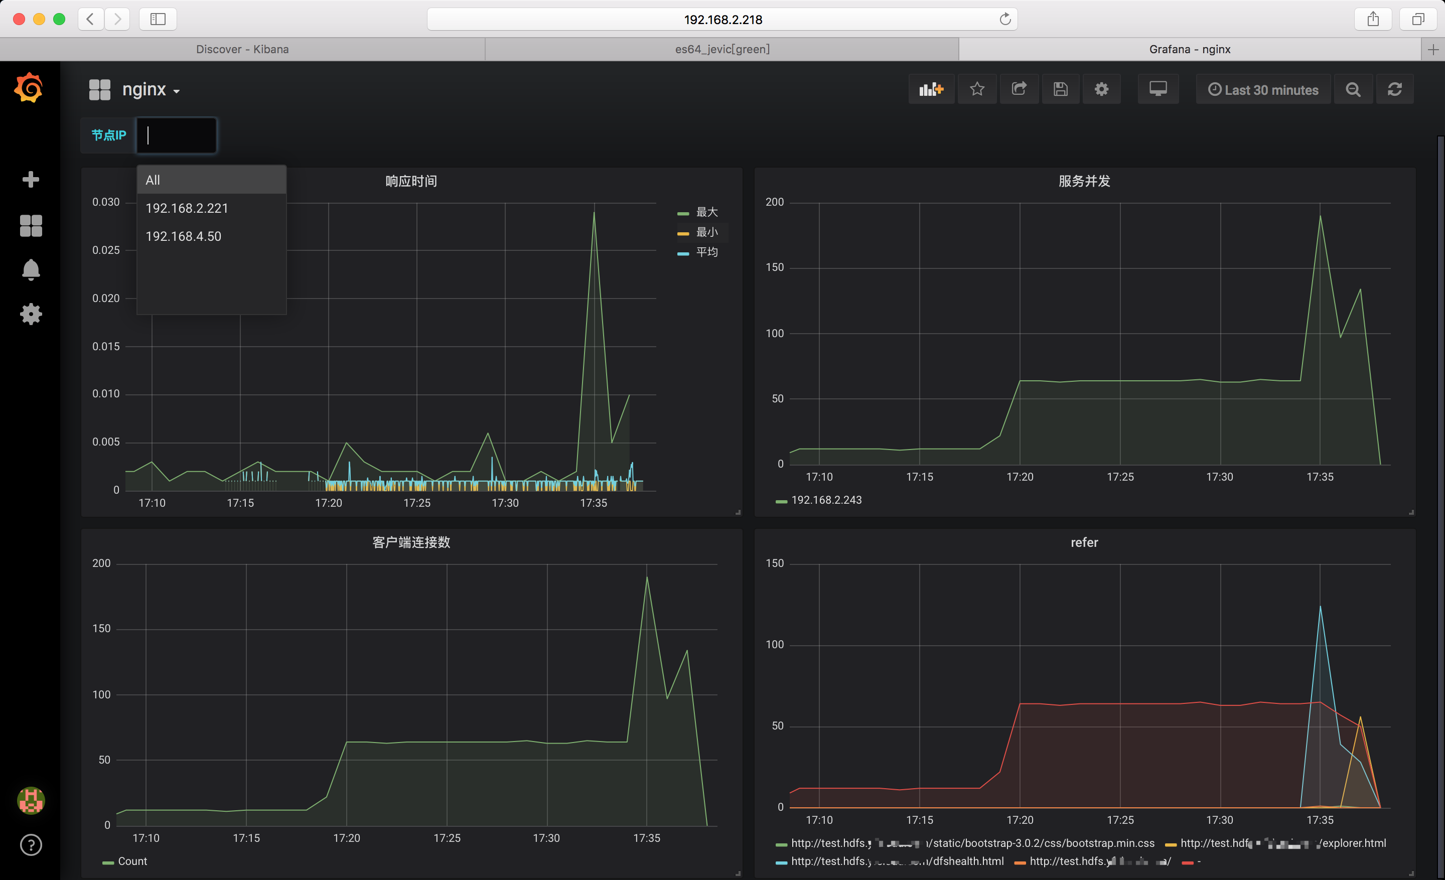Open dashboard settings gear in toolbar
Screen dimensions: 1445x880
[x=1101, y=89]
